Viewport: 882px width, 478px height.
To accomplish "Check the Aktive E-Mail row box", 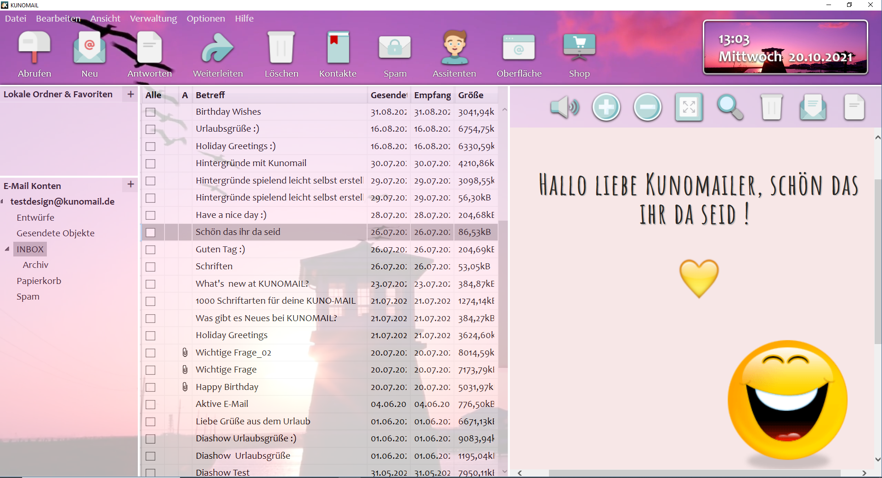I will pyautogui.click(x=150, y=405).
